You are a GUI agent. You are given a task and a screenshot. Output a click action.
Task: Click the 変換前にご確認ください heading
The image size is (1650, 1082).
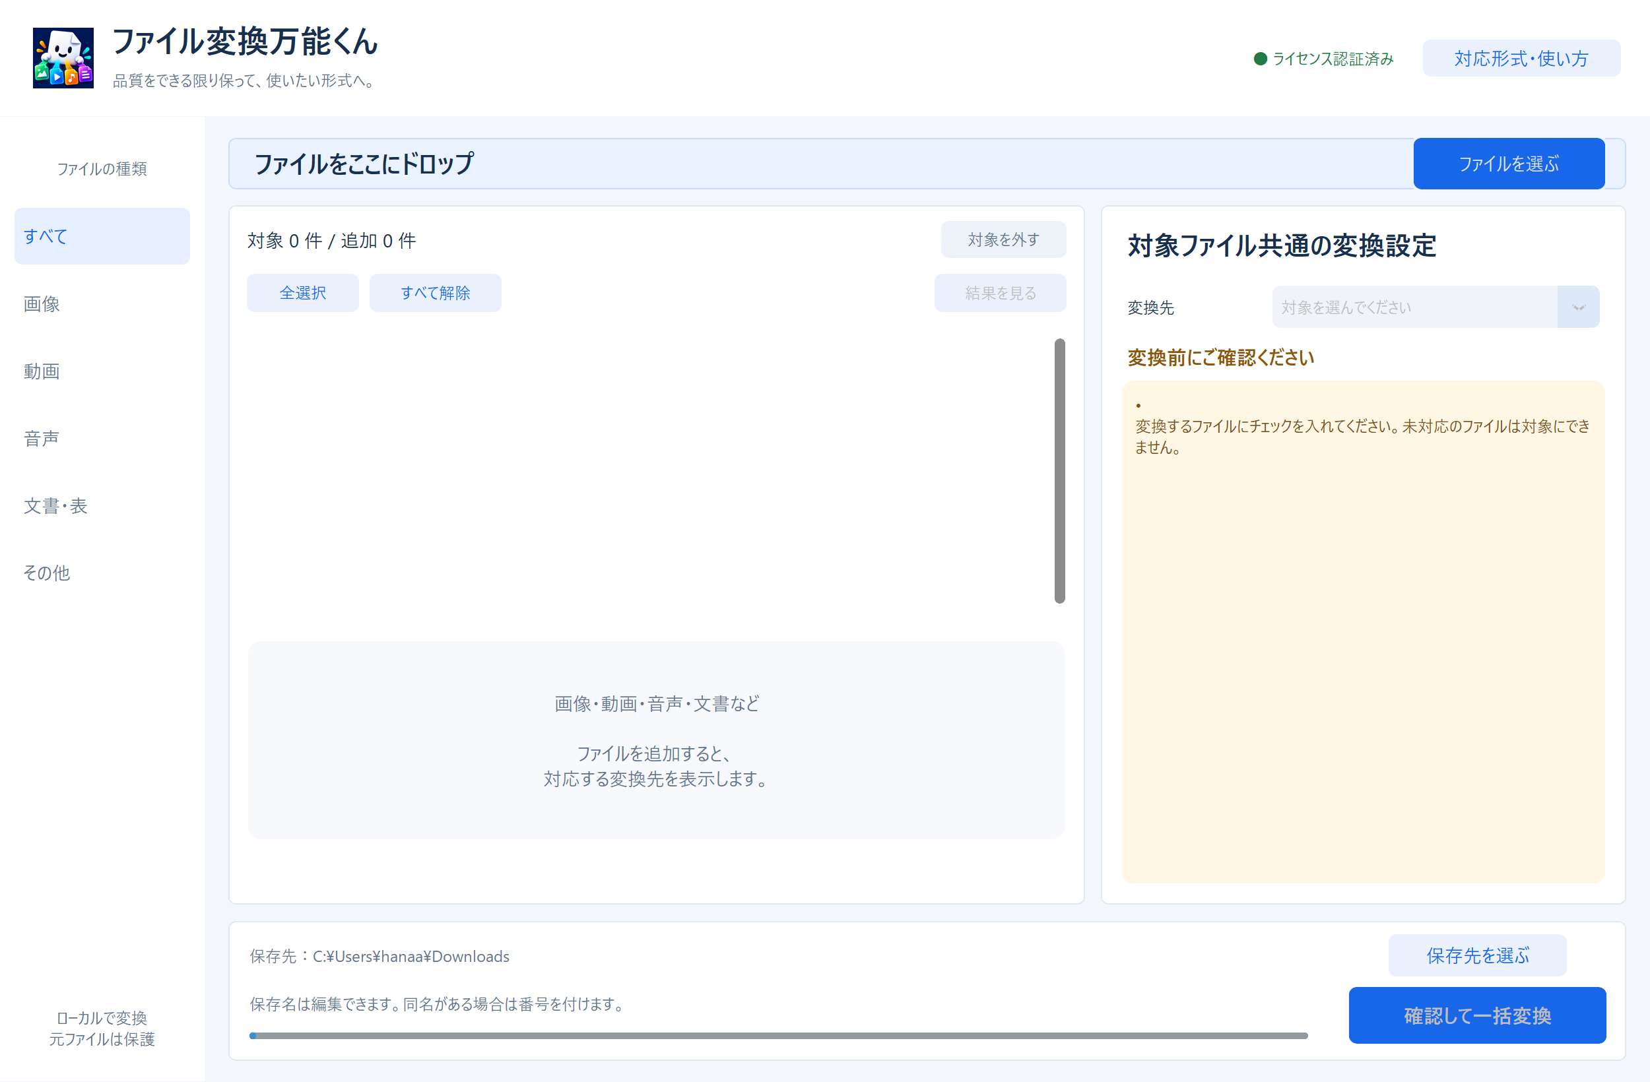tap(1220, 358)
